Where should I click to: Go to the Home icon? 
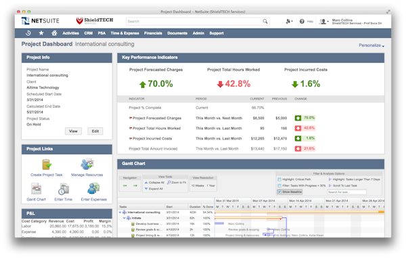point(54,33)
